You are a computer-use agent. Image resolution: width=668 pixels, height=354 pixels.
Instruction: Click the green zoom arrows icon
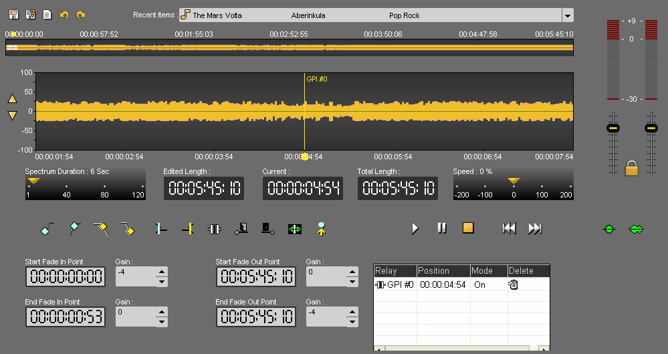point(295,229)
